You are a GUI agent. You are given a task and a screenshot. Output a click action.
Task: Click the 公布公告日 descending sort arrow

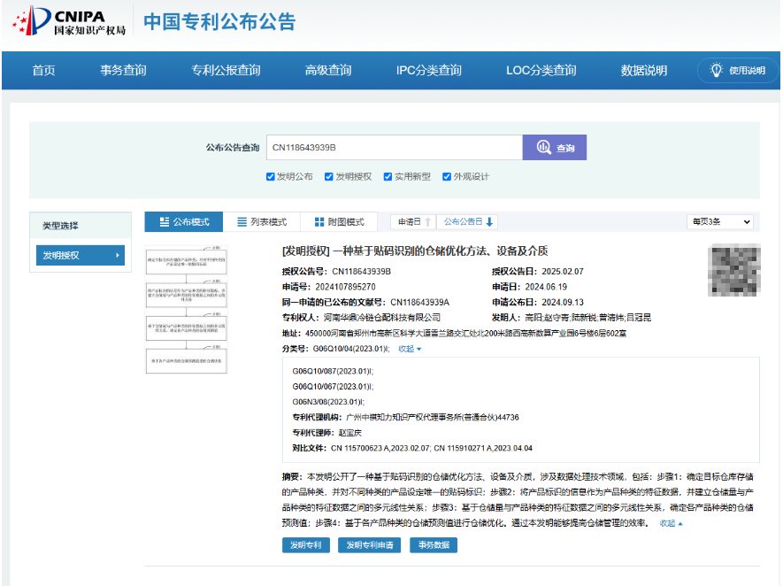click(489, 222)
